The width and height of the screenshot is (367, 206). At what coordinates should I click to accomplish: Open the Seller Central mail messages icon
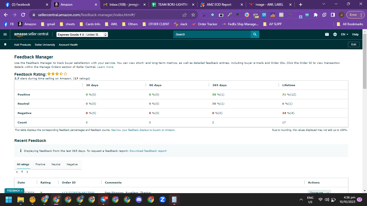[327, 34]
